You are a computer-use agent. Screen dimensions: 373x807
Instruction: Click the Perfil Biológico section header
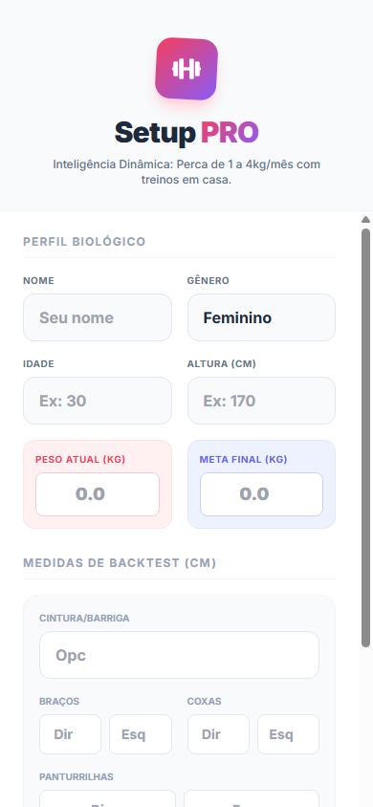click(x=84, y=241)
